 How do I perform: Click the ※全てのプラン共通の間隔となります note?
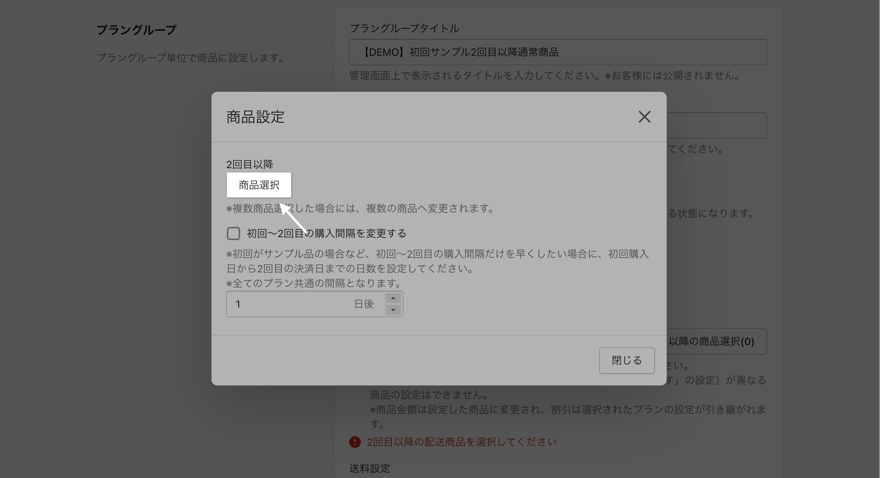(313, 283)
